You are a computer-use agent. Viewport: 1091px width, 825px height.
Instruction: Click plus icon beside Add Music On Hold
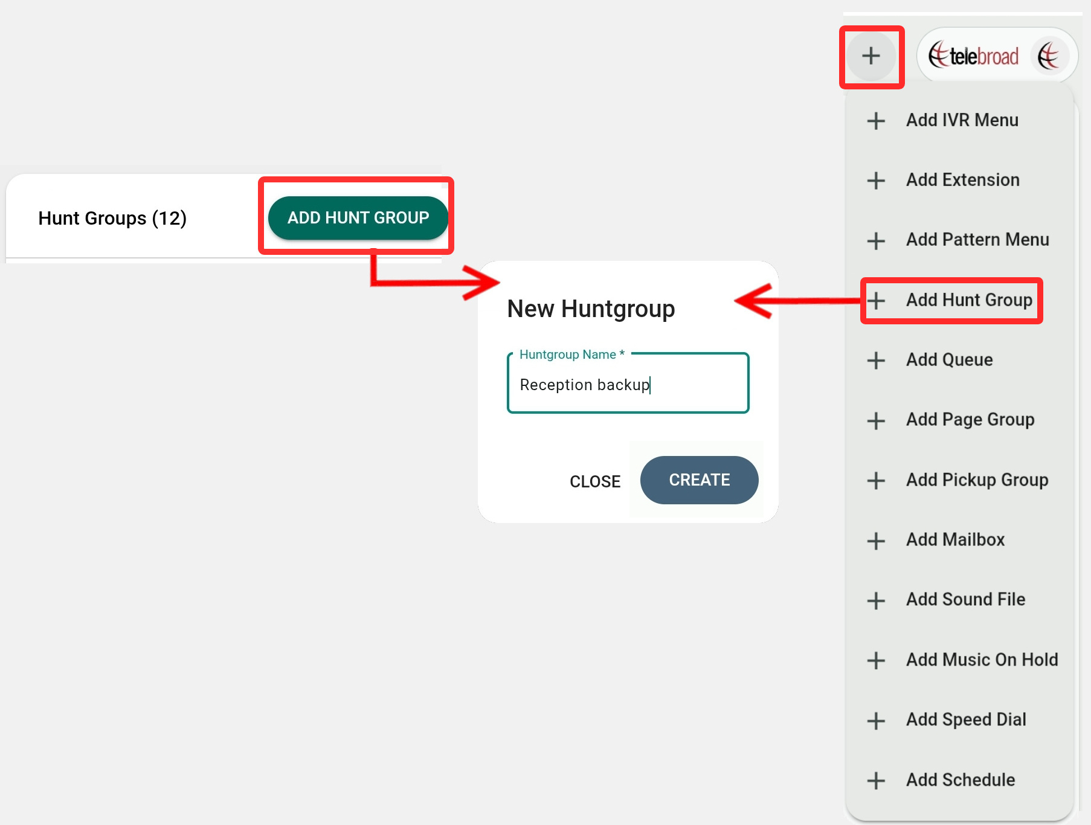point(876,660)
